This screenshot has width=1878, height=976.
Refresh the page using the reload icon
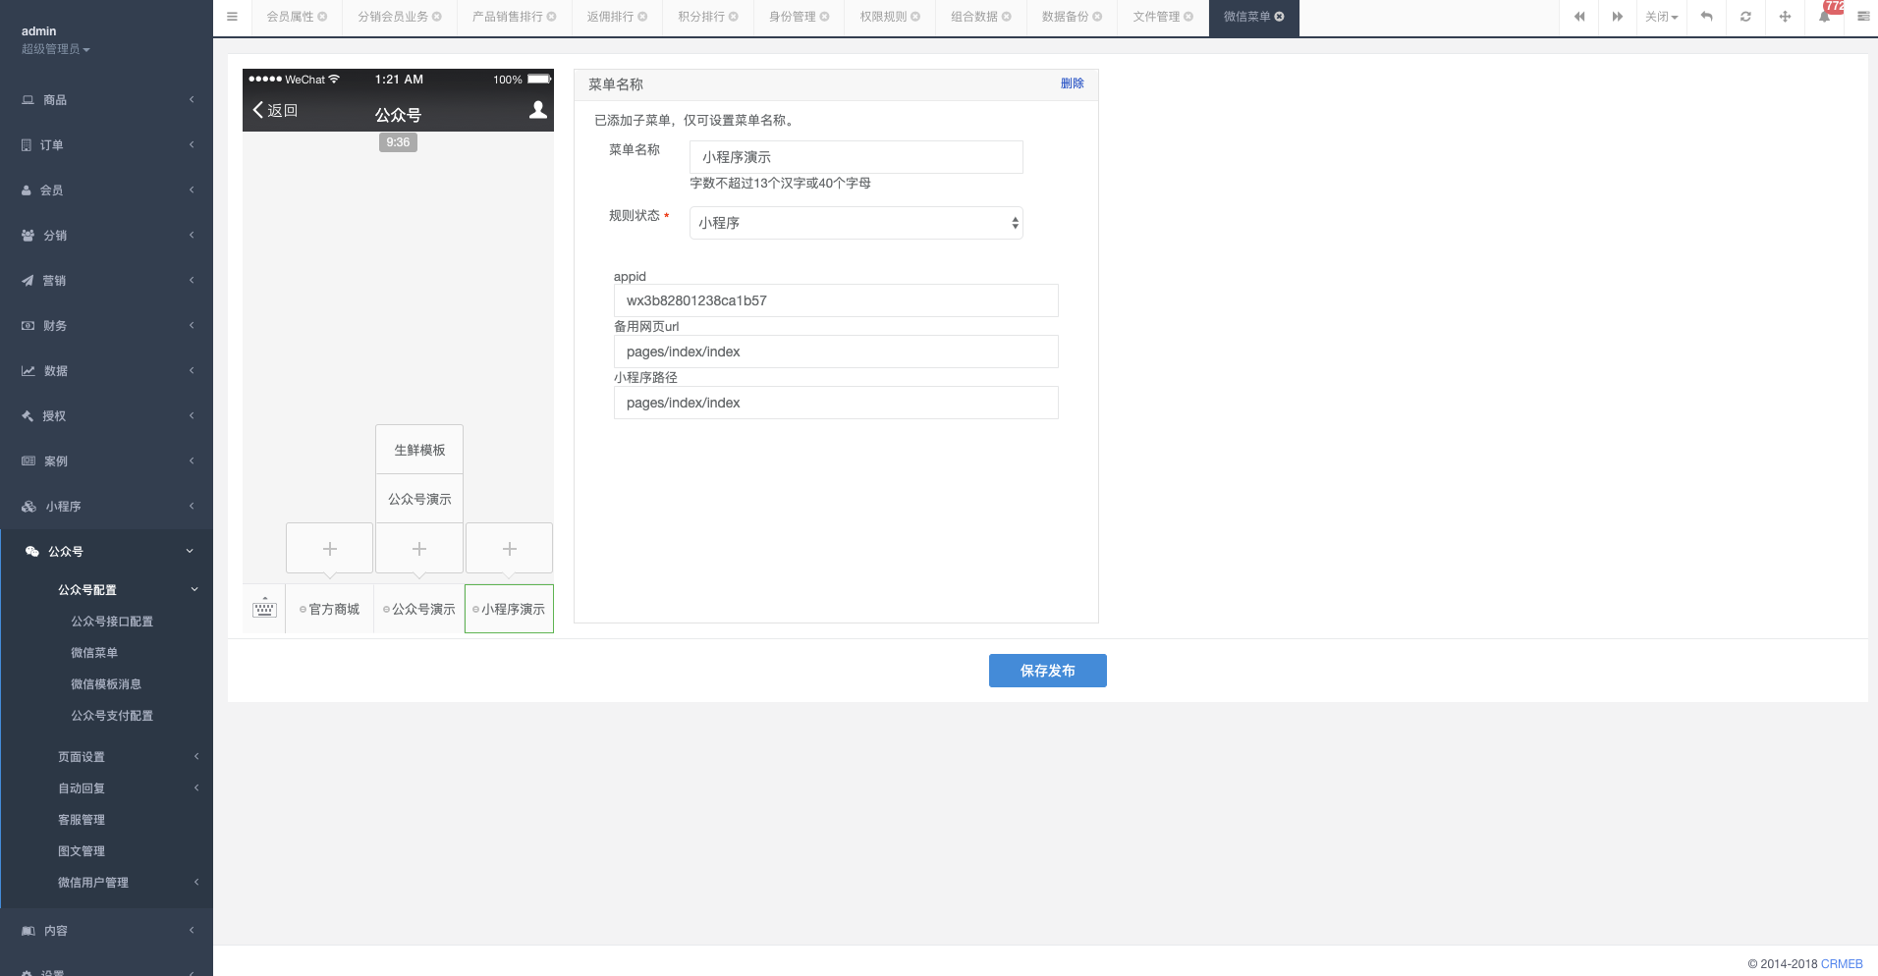point(1746,17)
